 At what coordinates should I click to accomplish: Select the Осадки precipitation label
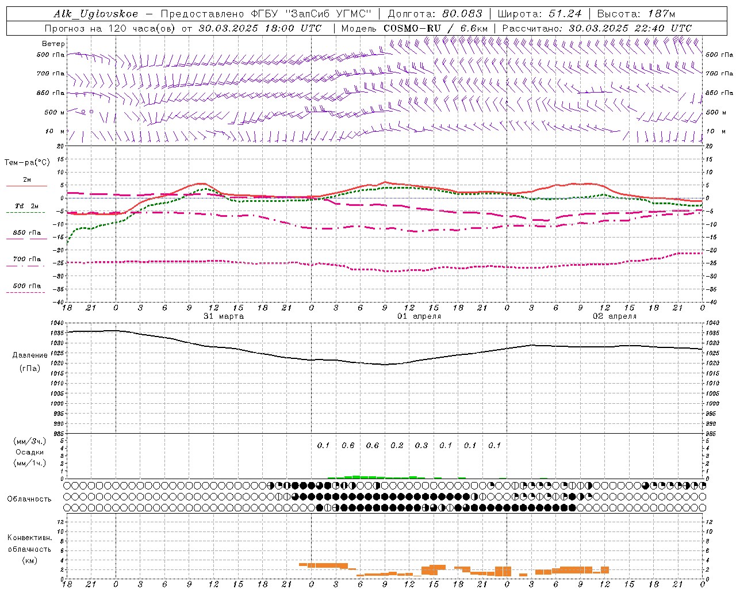coord(30,452)
